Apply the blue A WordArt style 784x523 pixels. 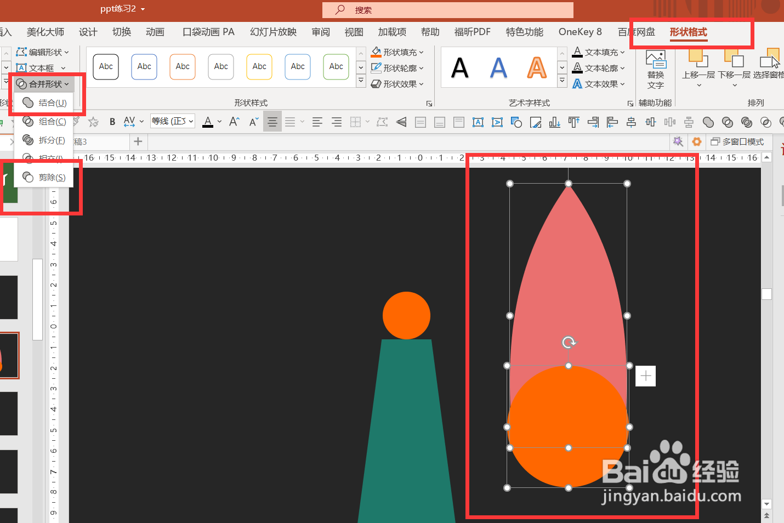click(498, 68)
